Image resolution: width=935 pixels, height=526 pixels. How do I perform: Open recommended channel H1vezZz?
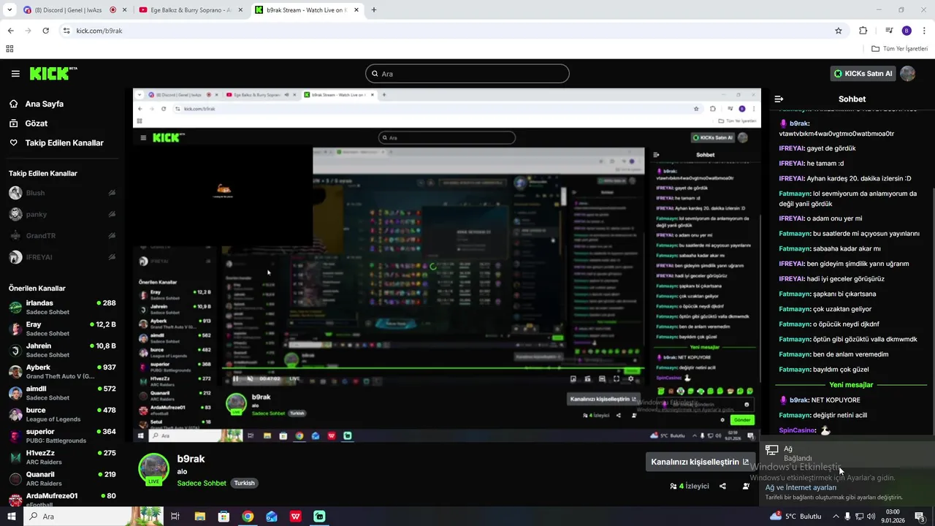click(x=62, y=457)
